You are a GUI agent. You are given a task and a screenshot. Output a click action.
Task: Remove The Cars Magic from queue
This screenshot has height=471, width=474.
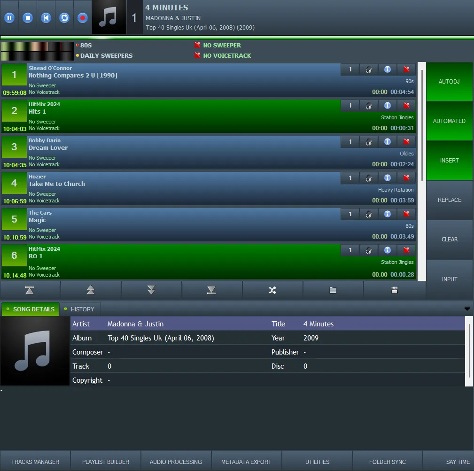pos(406,214)
